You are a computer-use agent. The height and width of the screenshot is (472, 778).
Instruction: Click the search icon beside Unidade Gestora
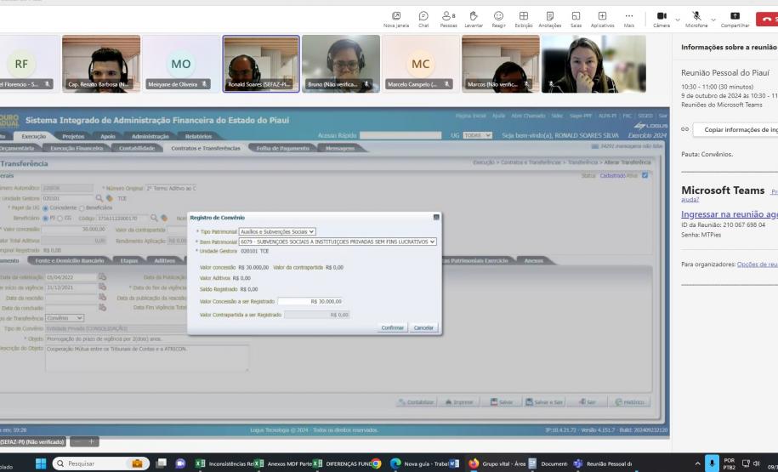click(x=99, y=197)
